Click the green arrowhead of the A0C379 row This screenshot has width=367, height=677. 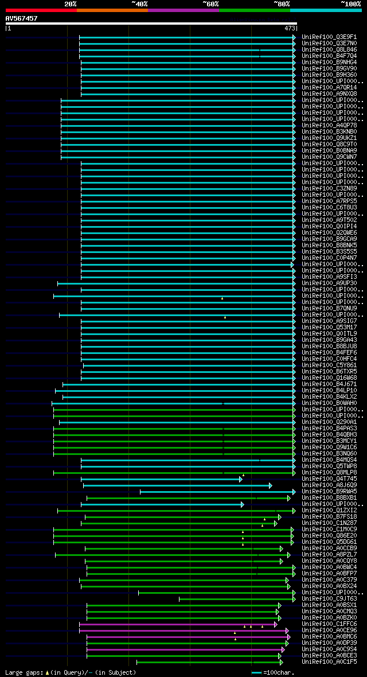[287, 580]
